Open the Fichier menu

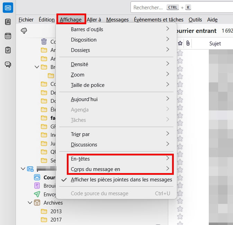[26, 20]
